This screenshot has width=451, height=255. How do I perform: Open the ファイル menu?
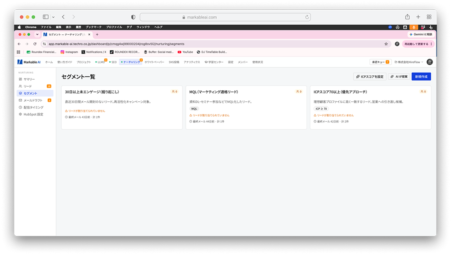pos(46,27)
